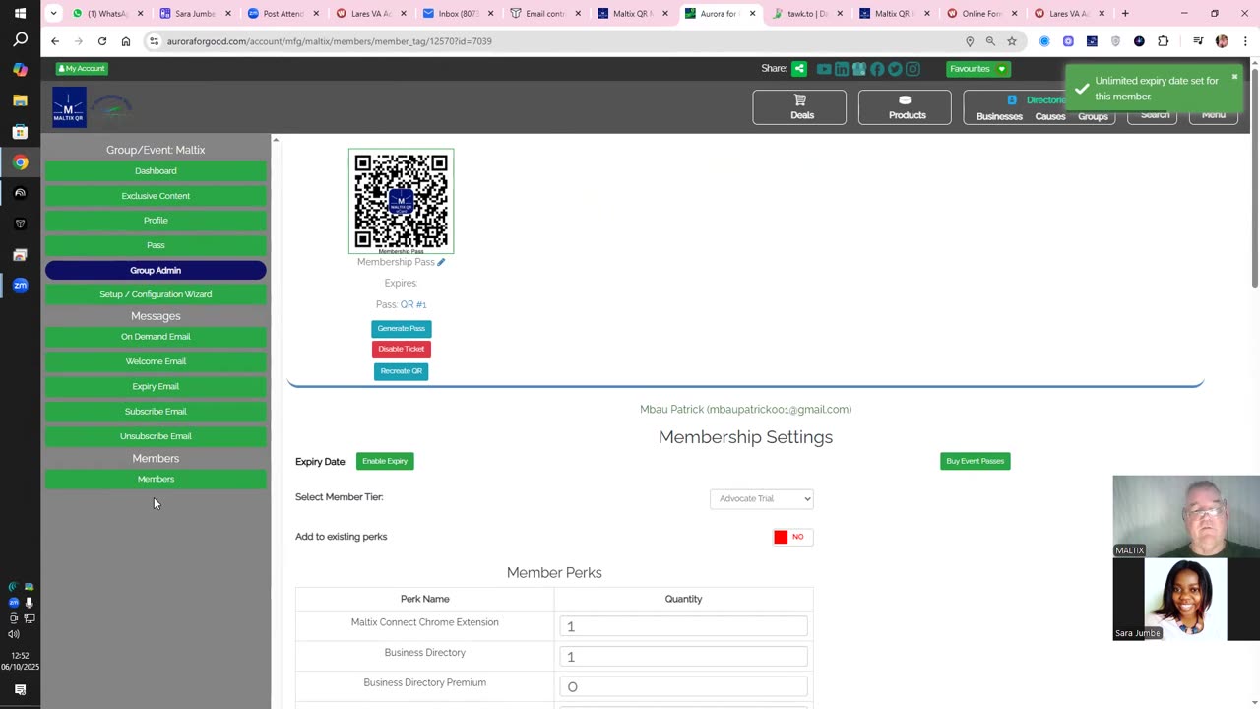Open the browser media control icon
This screenshot has width=1260, height=709.
1198,41
